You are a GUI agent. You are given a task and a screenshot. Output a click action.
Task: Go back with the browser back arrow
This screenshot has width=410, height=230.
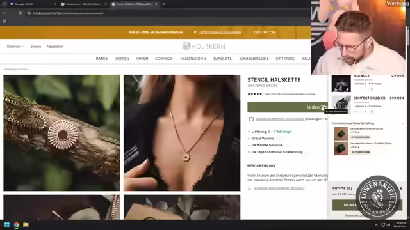pos(5,13)
